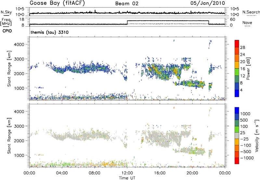260x180 pixels.
Task: Click the '28' power color bar label
Action: point(242,47)
